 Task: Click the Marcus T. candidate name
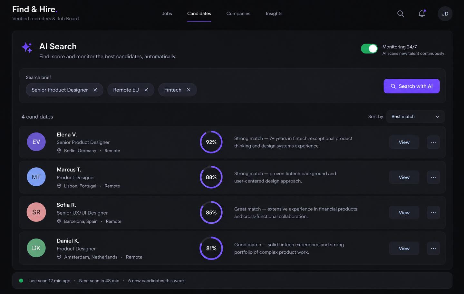coord(69,170)
